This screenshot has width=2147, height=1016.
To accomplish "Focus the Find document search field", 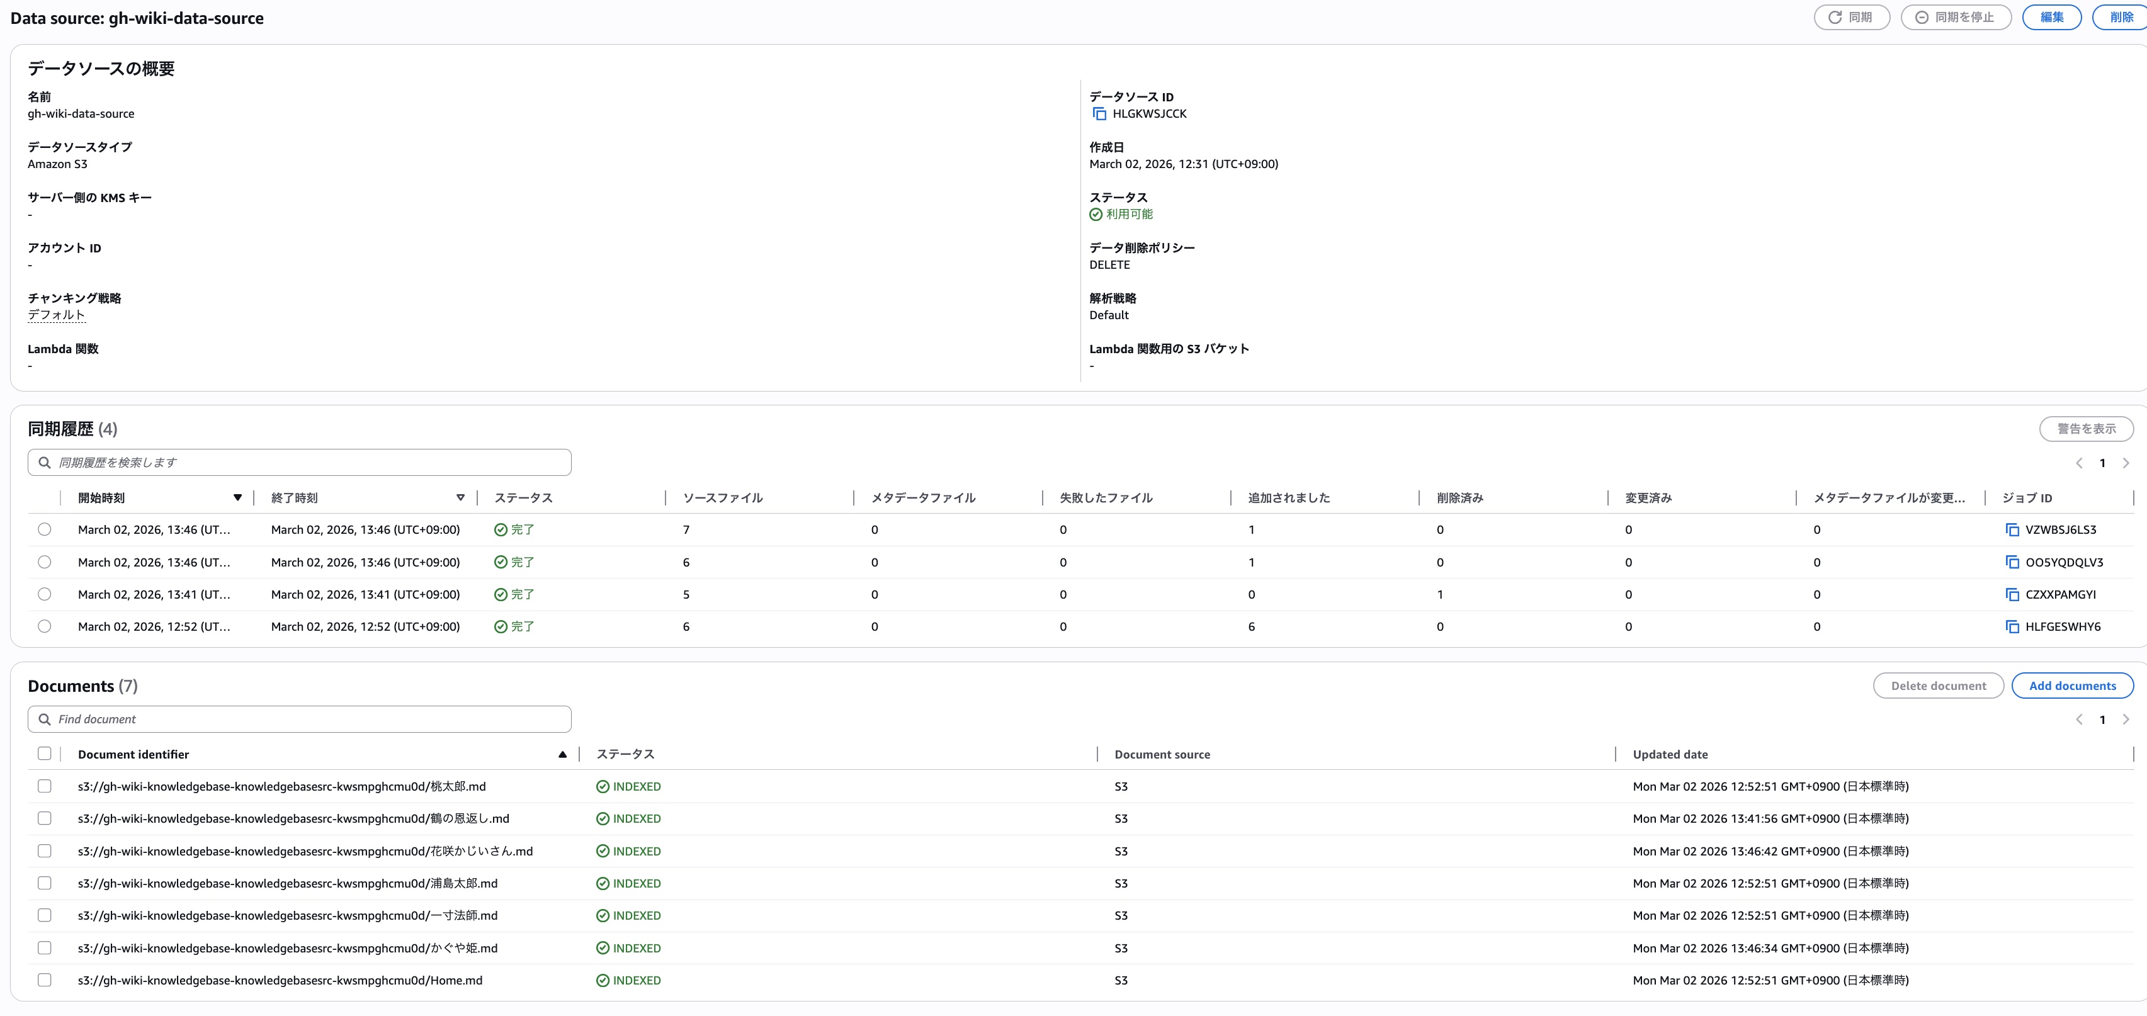I will [x=300, y=720].
